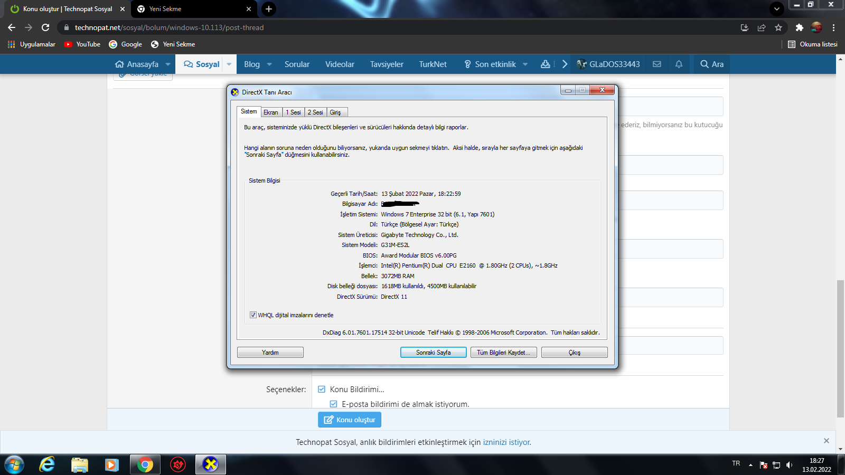Open the notifications bell icon
The image size is (845, 475).
[679, 64]
